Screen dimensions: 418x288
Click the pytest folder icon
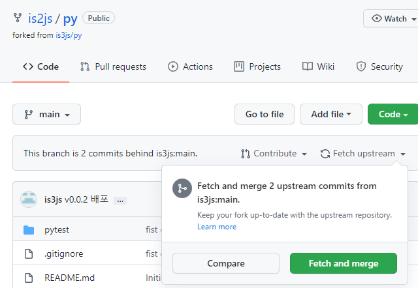[x=29, y=230]
